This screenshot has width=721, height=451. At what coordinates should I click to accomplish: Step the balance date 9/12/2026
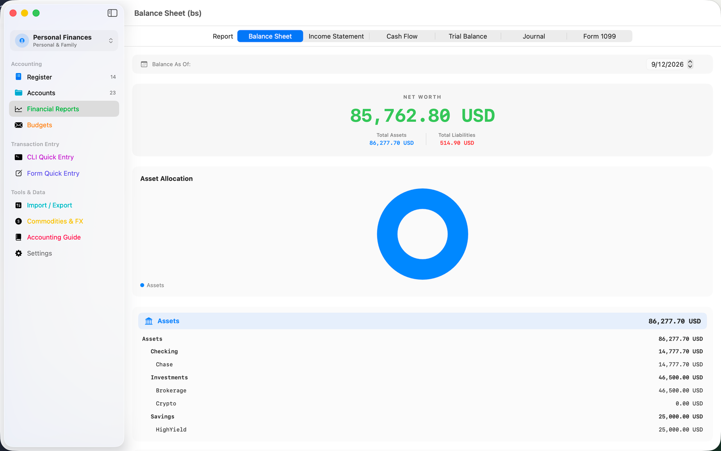[690, 64]
